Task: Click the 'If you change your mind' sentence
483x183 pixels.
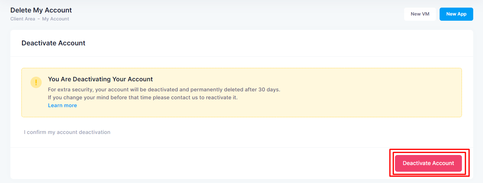Action: (x=143, y=97)
